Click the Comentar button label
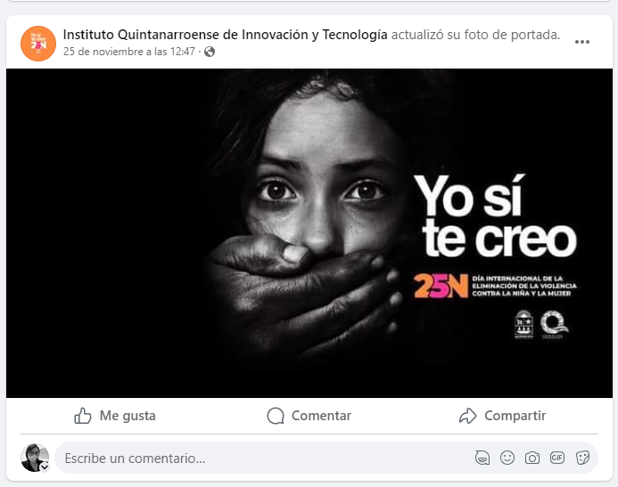The width and height of the screenshot is (618, 487). pos(321,416)
